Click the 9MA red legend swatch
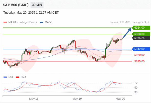Image resolution: width=151 pixels, height=103 pixels. 17,77
